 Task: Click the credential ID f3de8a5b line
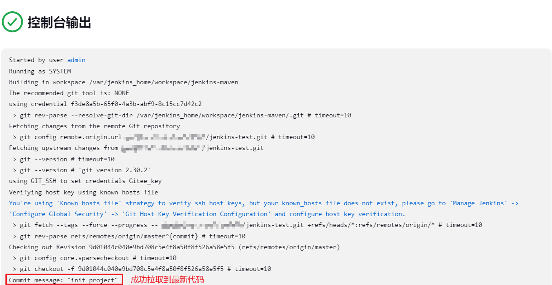105,104
